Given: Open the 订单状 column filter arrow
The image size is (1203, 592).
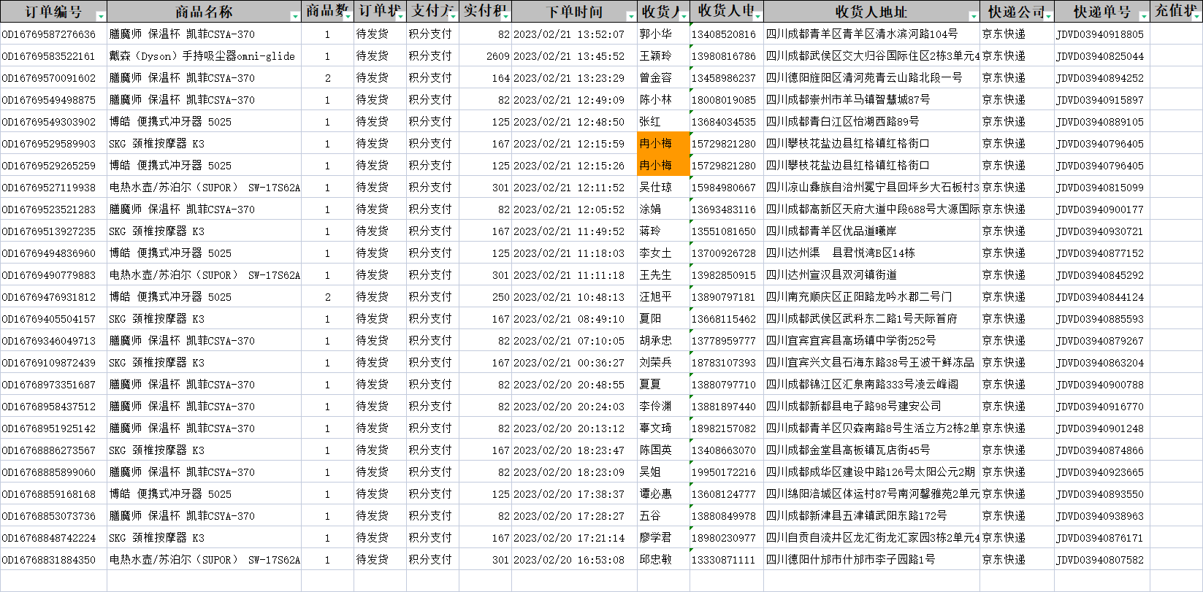Looking at the screenshot, I should point(400,16).
